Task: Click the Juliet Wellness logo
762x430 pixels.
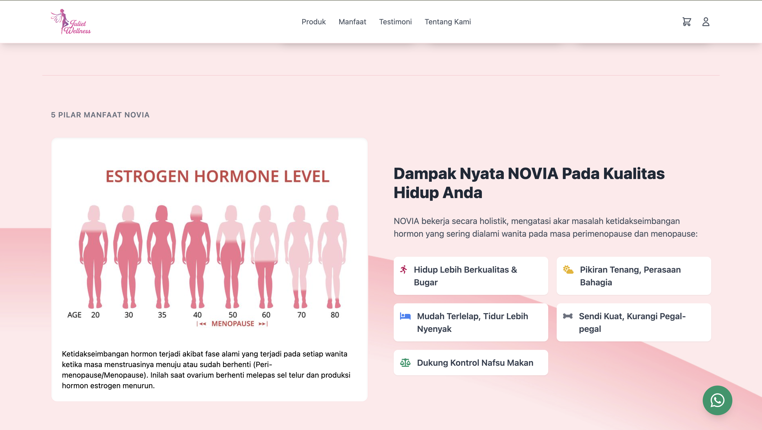Action: [x=71, y=22]
